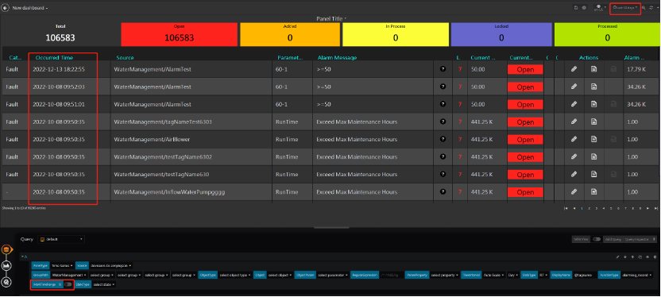Go to the previous table page
The image size is (661, 297).
(x=574, y=208)
